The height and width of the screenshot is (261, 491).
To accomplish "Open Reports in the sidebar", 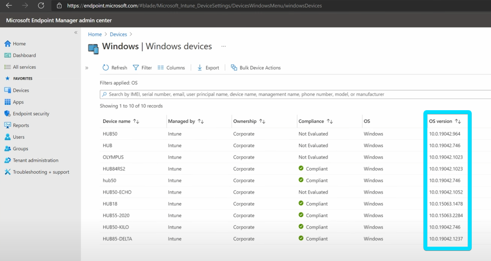I will [21, 125].
